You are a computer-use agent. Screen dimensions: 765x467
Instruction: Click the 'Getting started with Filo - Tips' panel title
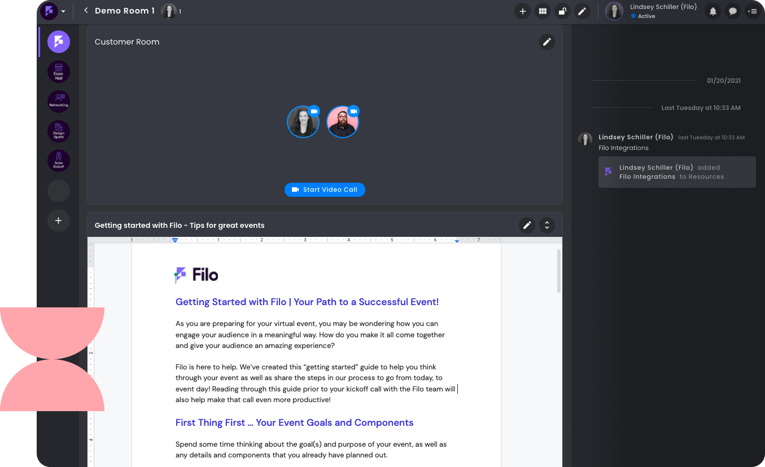[180, 226]
